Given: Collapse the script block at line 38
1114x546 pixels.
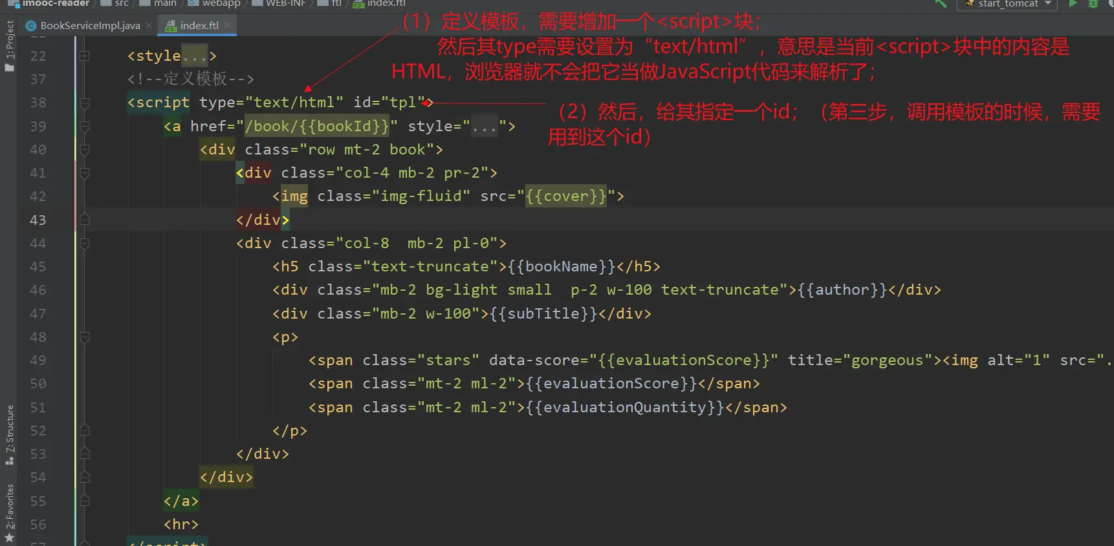Looking at the screenshot, I should pyautogui.click(x=84, y=103).
